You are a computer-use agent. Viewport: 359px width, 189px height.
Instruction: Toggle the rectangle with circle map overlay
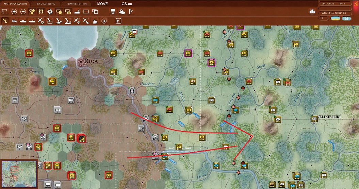click(x=59, y=12)
